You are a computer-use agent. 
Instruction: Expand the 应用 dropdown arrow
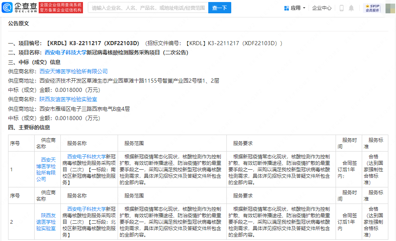[304, 8]
